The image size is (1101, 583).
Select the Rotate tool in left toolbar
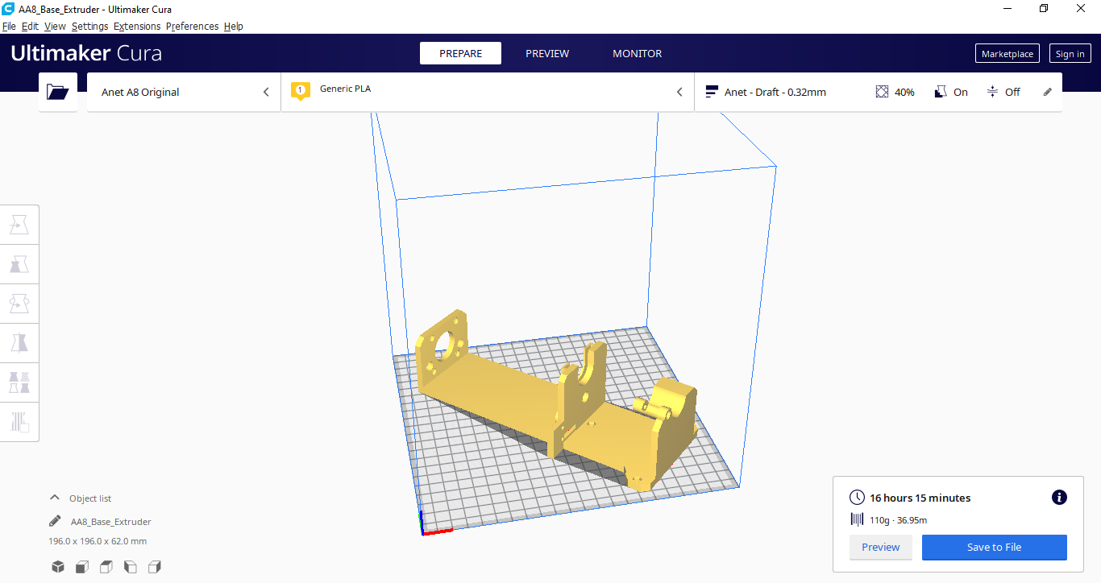pyautogui.click(x=19, y=304)
